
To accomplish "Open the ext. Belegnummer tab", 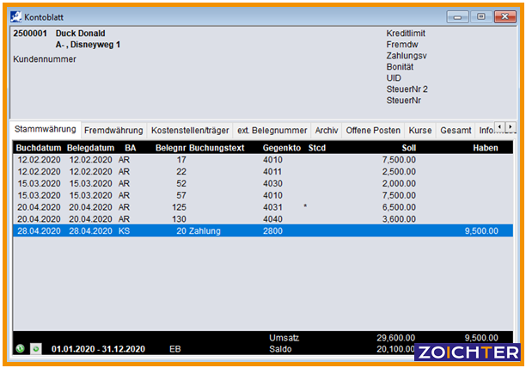I will pos(272,130).
